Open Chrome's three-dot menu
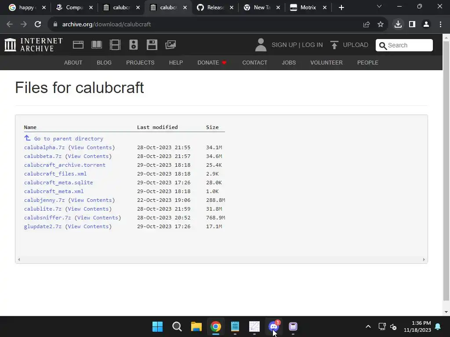The image size is (450, 337). click(x=440, y=25)
